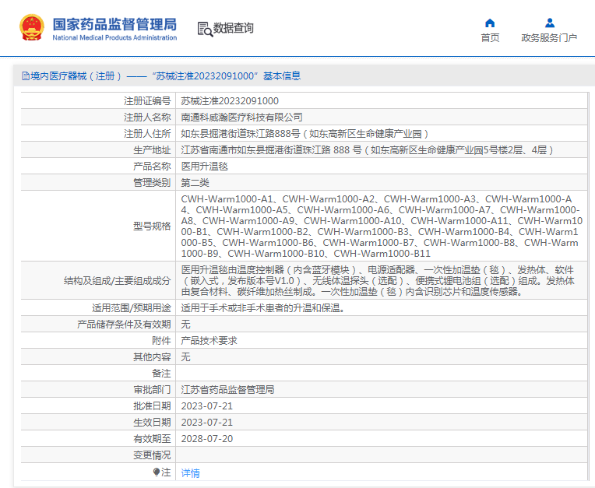Select approving department 江苏省药品监督管理局
This screenshot has height=488, width=595.
pos(227,389)
